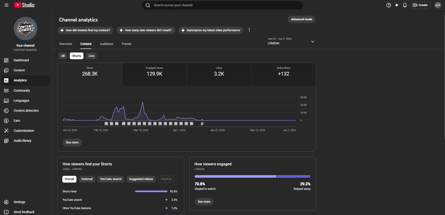445x215 pixels.
Task: Click the Ask Studio sparkle icon in header
Action: click(397, 5)
